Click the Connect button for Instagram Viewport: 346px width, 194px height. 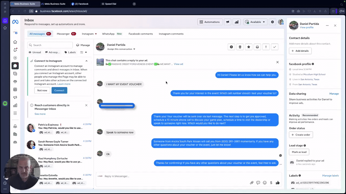click(x=59, y=90)
